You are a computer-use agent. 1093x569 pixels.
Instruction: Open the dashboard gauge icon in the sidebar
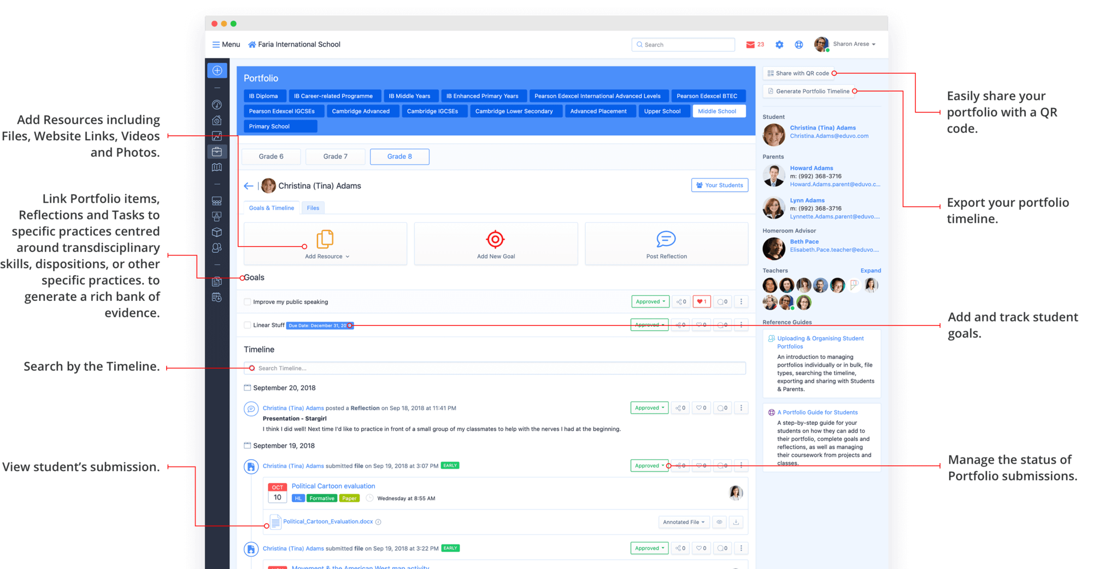click(x=217, y=104)
